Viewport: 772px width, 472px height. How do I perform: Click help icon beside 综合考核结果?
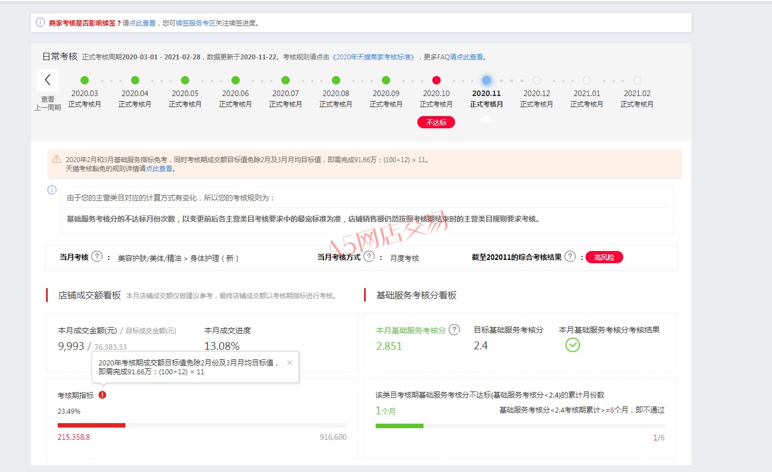[x=569, y=257]
